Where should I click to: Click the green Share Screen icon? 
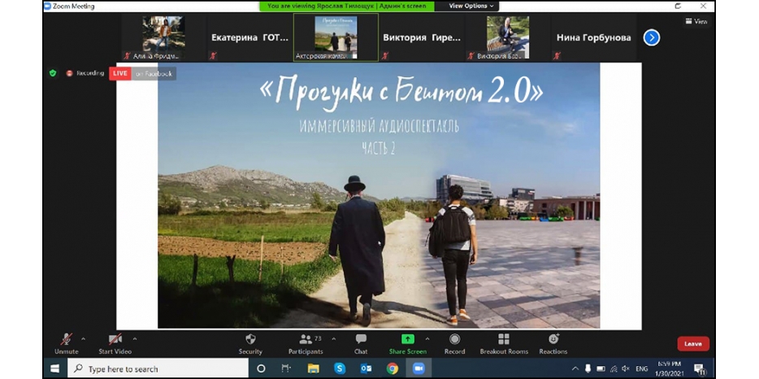click(408, 339)
